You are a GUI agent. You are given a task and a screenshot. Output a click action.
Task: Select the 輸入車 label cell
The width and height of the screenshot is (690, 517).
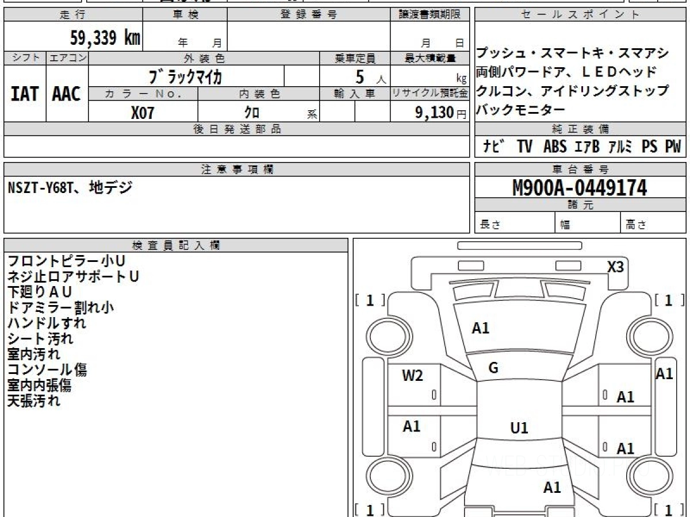pyautogui.click(x=355, y=94)
